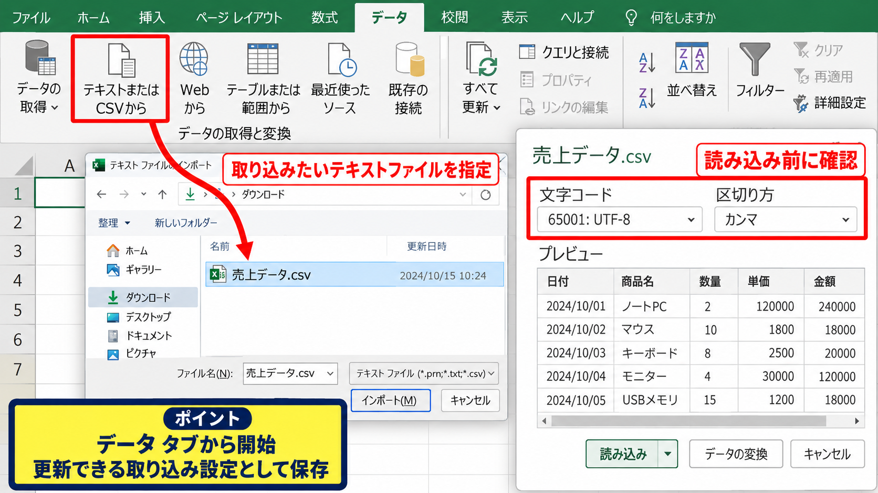Click the 読み込み load button
This screenshot has width=878, height=493.
pyautogui.click(x=623, y=454)
